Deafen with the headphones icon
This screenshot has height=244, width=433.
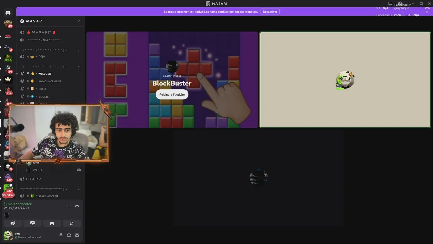click(69, 235)
